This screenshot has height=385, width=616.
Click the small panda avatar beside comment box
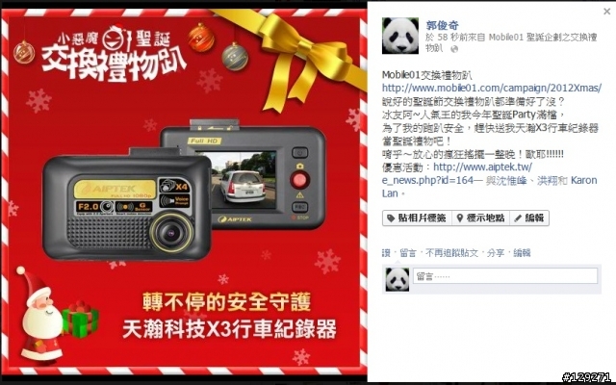tap(398, 280)
